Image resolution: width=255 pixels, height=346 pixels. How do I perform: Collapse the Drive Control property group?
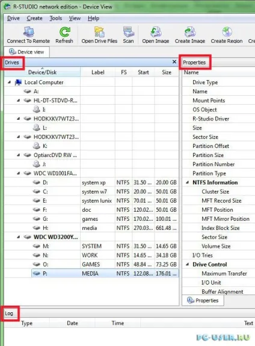pyautogui.click(x=187, y=264)
